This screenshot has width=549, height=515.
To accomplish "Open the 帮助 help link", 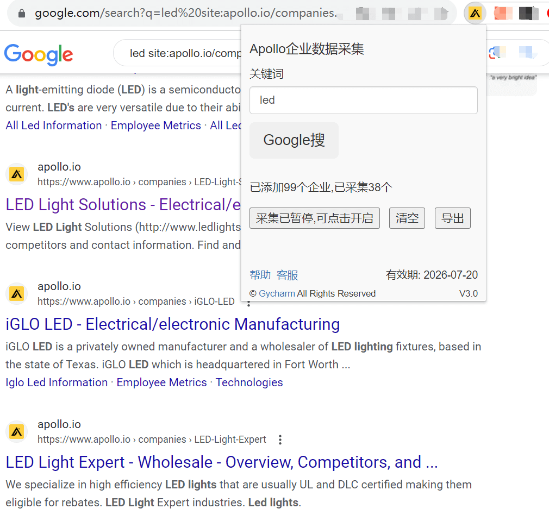I will [x=260, y=275].
